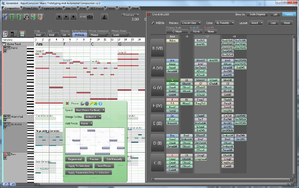
Task: Click the zoom magnifier icon below the tracks
Action: coord(39,184)
